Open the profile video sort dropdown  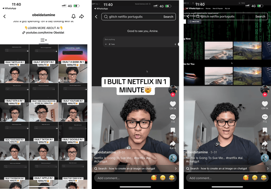pyautogui.click(x=44, y=40)
